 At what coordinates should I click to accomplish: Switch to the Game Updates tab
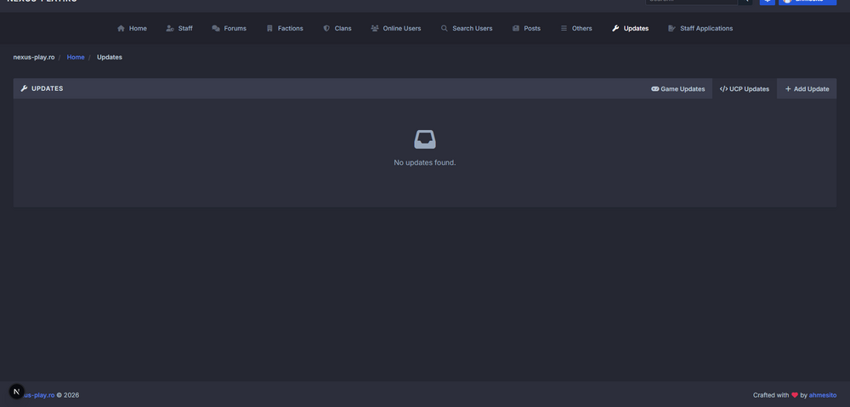[678, 89]
